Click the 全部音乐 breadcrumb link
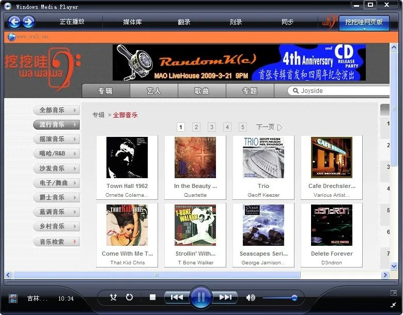The width and height of the screenshot is (403, 315). coord(125,115)
